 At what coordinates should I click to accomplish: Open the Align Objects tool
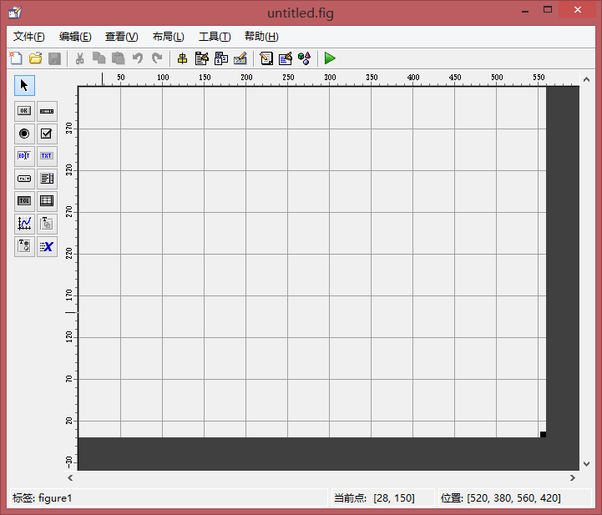point(182,58)
